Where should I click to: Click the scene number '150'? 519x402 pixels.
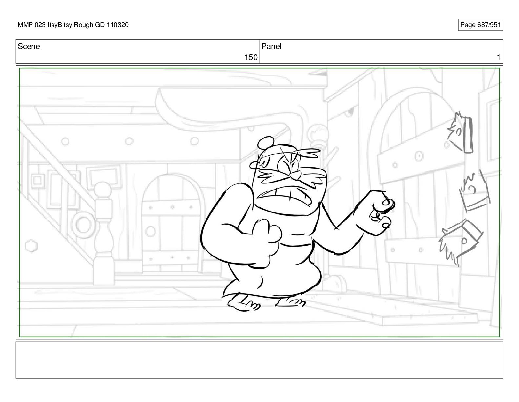point(251,57)
